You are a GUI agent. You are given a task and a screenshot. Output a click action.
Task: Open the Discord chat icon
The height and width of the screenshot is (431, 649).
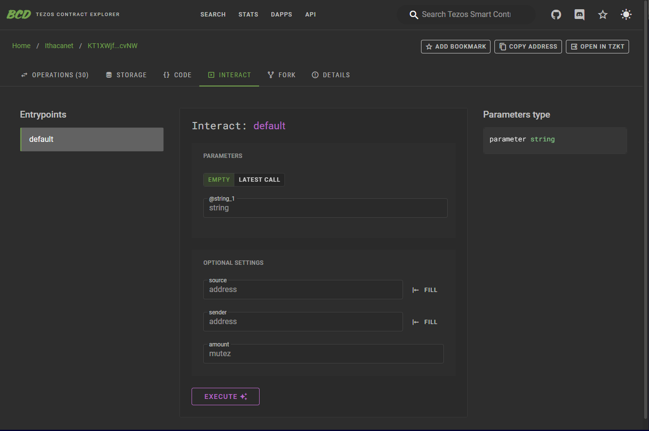tap(579, 15)
